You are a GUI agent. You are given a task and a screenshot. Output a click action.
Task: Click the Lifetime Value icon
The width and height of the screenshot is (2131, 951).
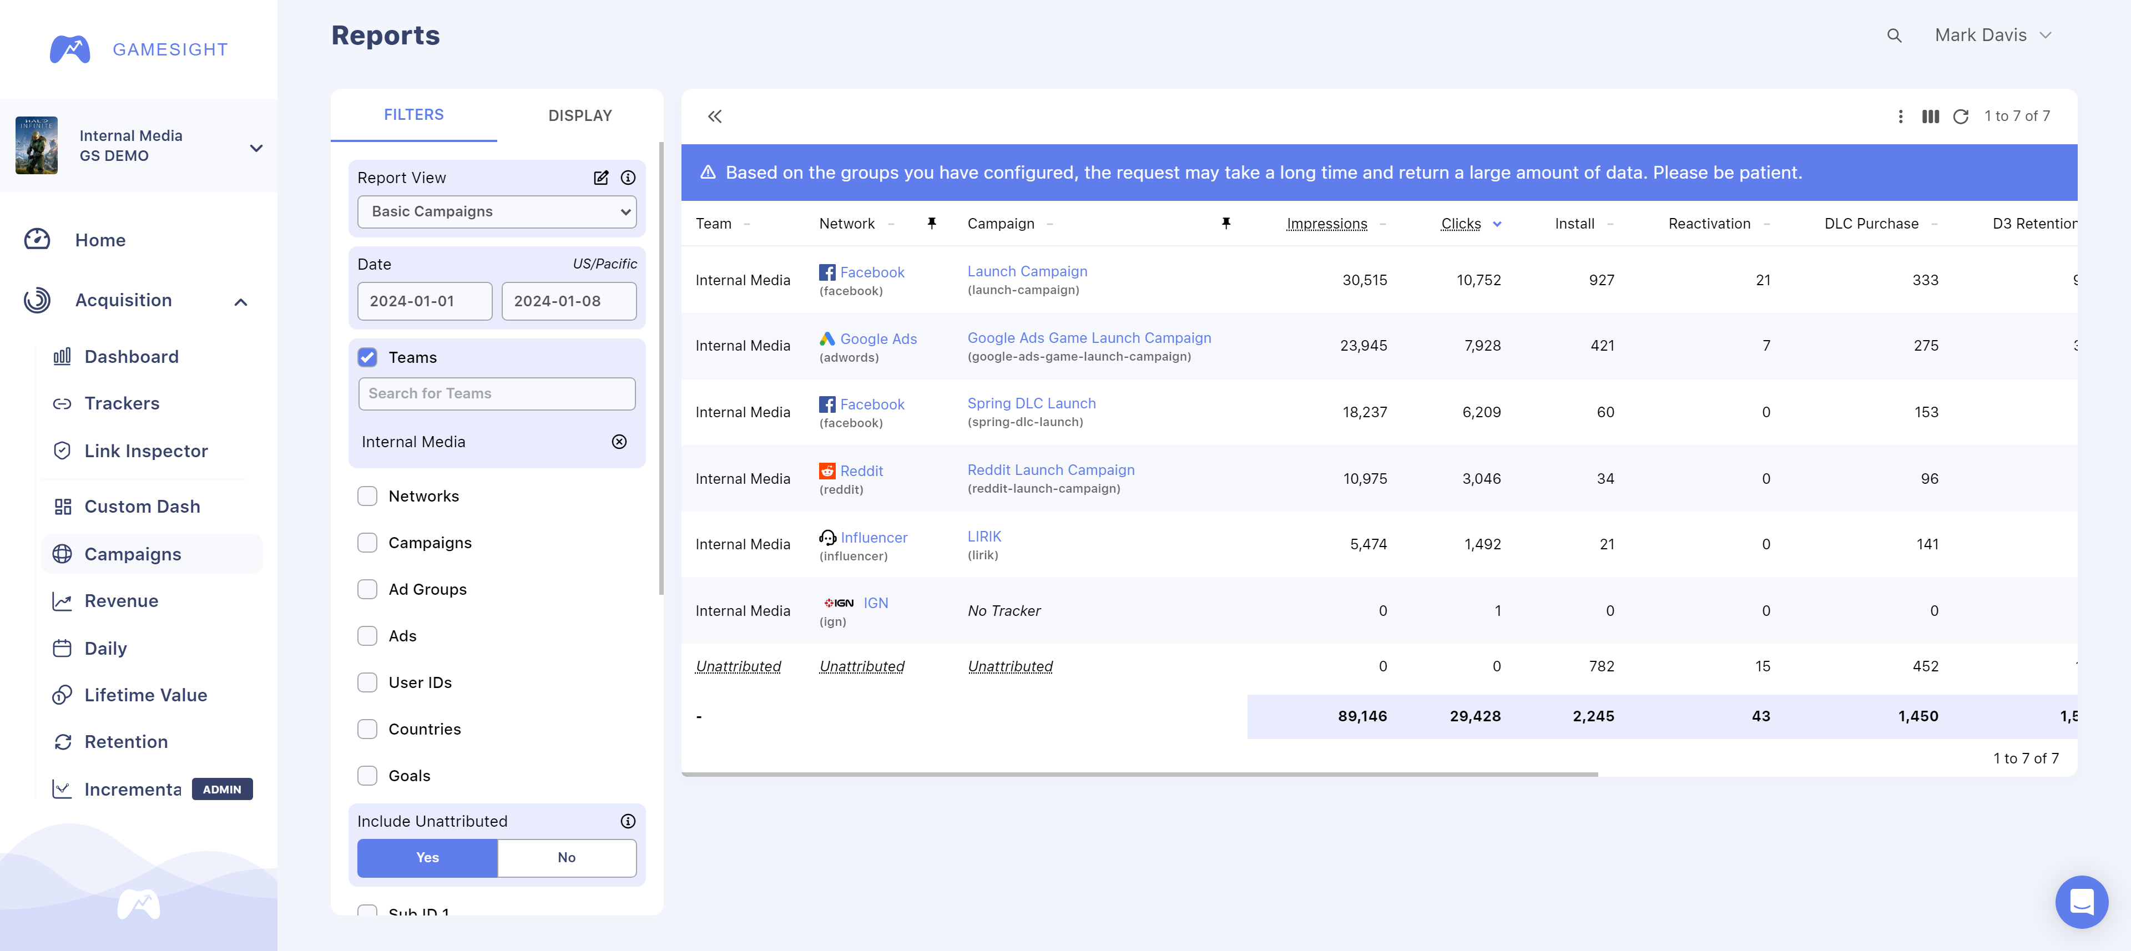point(62,695)
